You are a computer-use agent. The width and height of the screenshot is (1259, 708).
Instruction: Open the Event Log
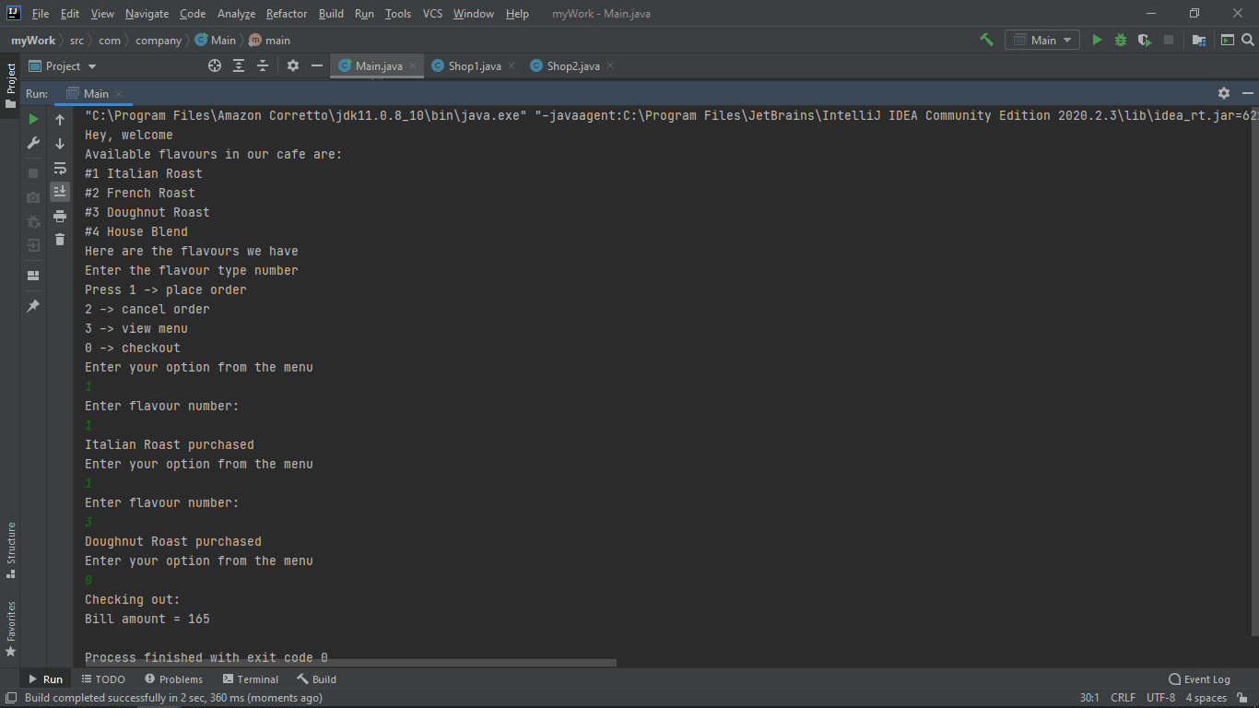[x=1199, y=679]
